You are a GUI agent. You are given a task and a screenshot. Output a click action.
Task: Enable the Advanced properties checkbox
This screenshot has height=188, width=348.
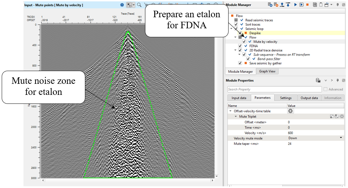tap(325, 89)
